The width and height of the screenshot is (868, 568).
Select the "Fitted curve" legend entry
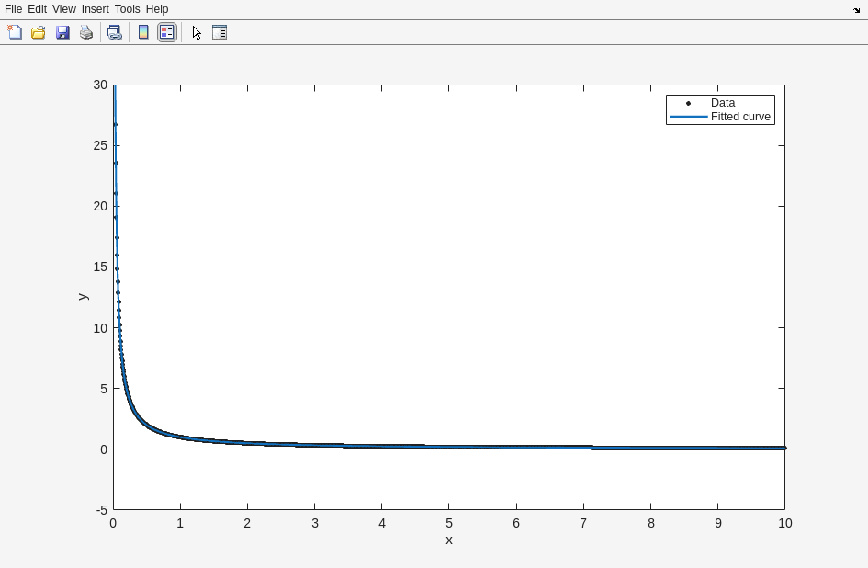[x=740, y=117]
